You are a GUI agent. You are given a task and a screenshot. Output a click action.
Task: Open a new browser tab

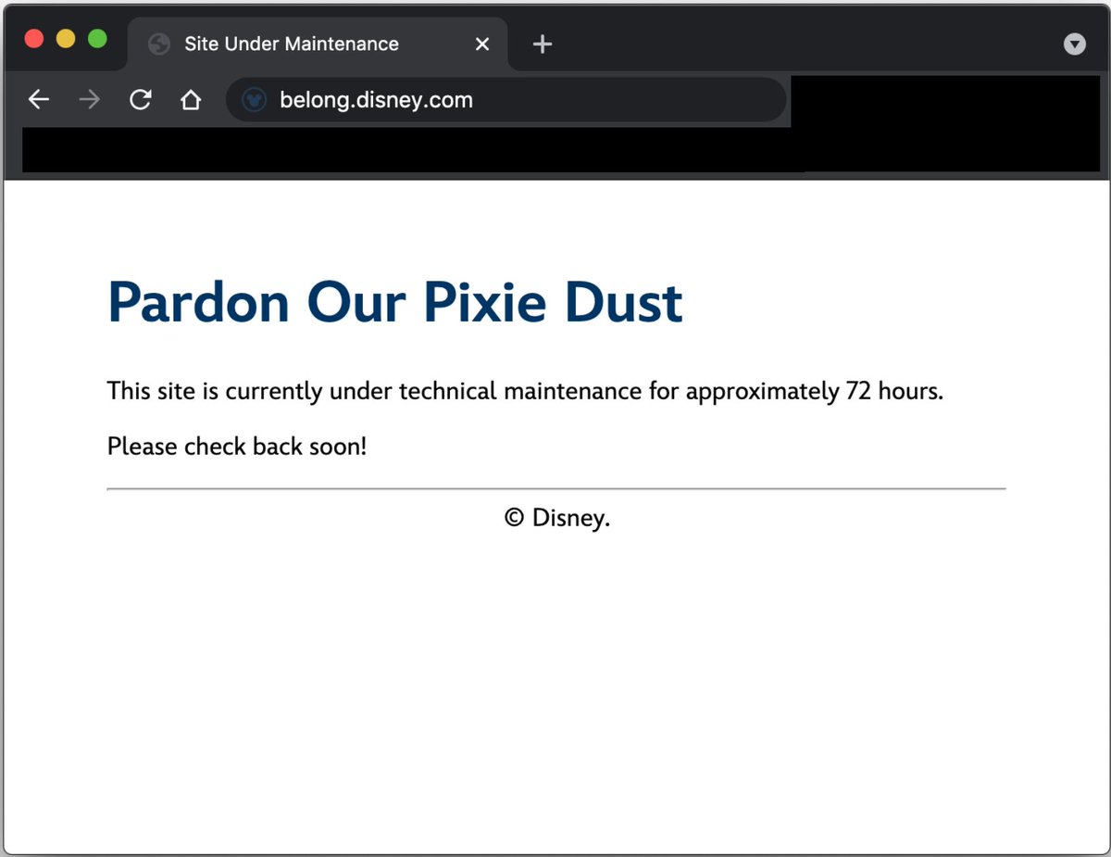[x=543, y=44]
